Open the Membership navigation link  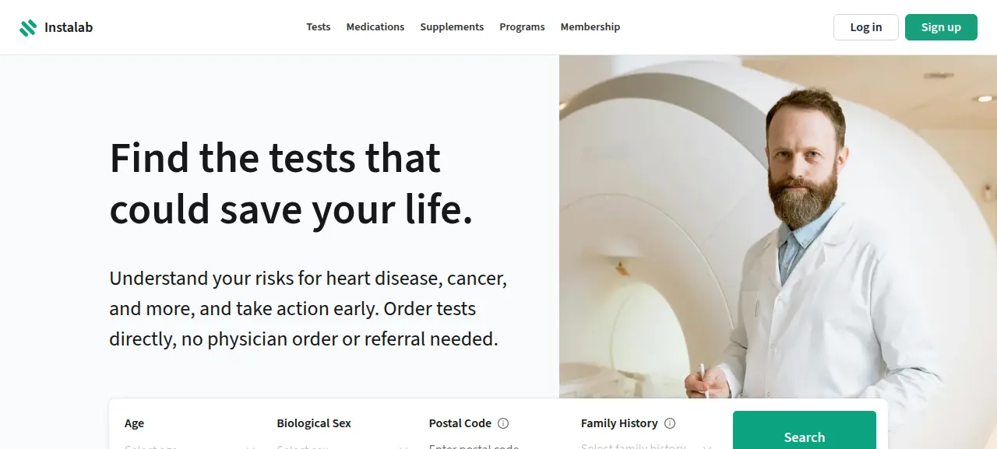[590, 26]
